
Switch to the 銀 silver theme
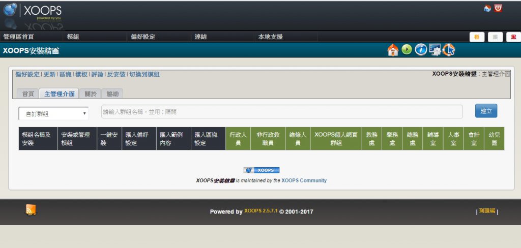click(x=495, y=37)
